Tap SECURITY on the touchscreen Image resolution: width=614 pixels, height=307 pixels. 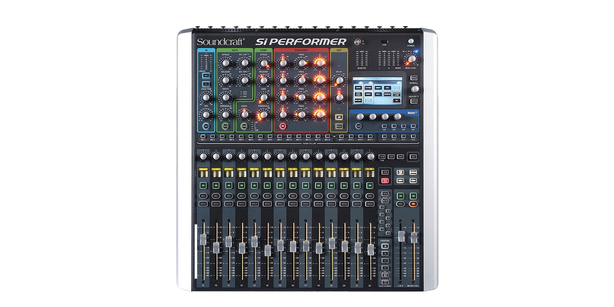358,100
